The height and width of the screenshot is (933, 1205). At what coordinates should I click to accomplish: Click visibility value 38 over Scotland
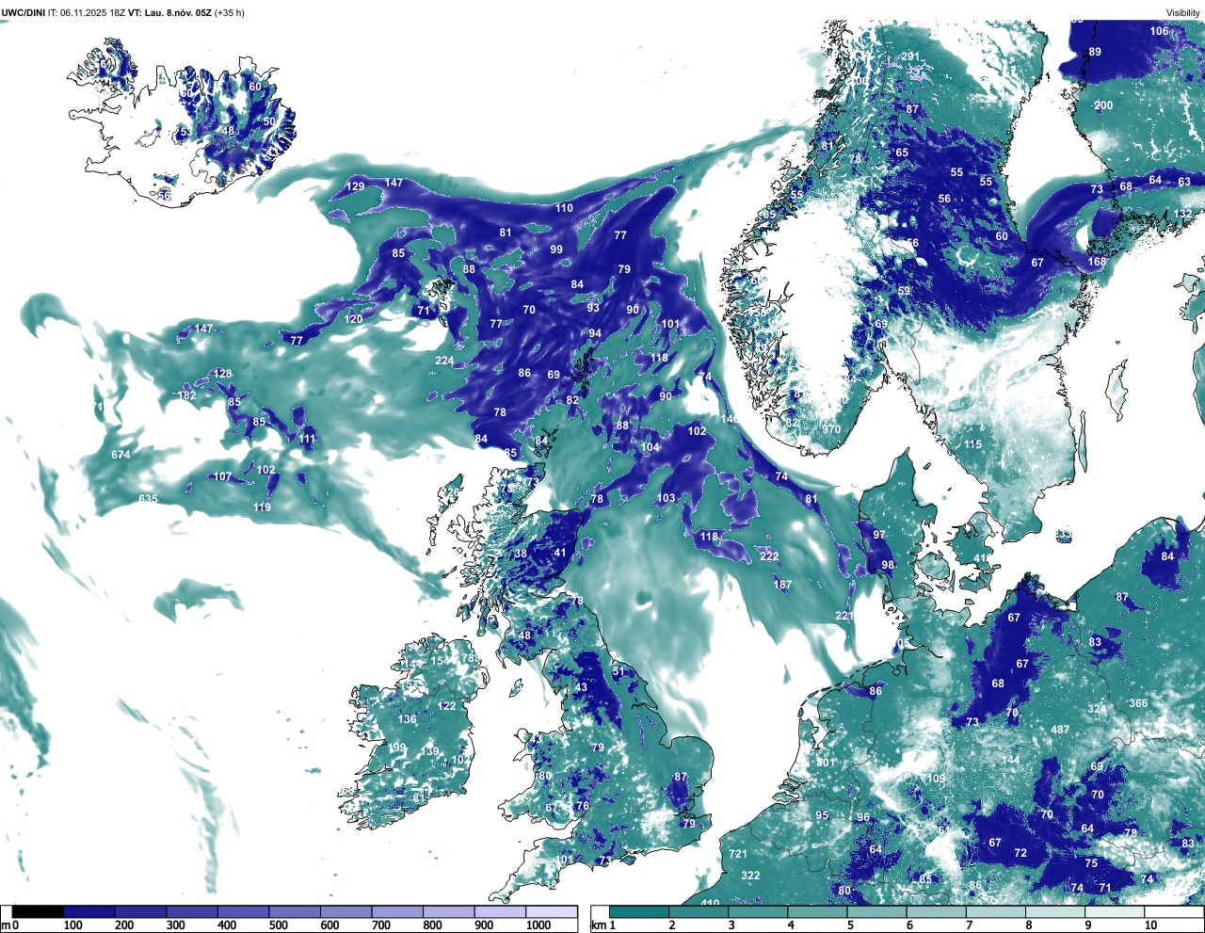(521, 554)
